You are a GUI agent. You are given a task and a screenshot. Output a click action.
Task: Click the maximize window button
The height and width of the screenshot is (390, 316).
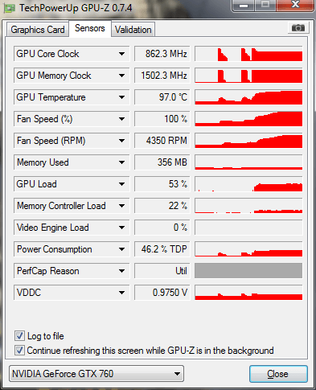point(265,6)
